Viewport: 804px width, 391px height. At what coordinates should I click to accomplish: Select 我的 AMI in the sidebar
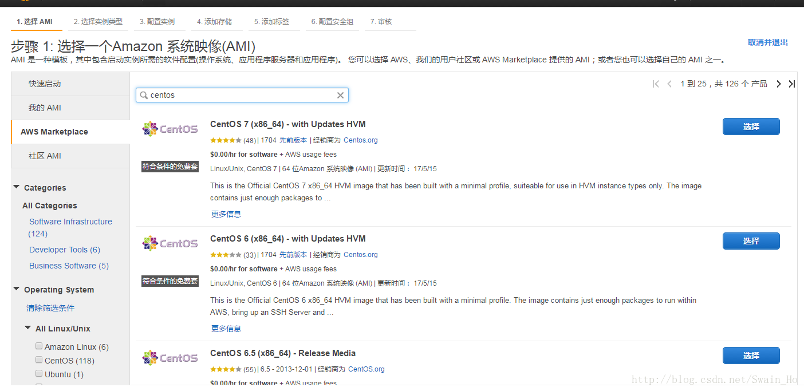pyautogui.click(x=70, y=108)
